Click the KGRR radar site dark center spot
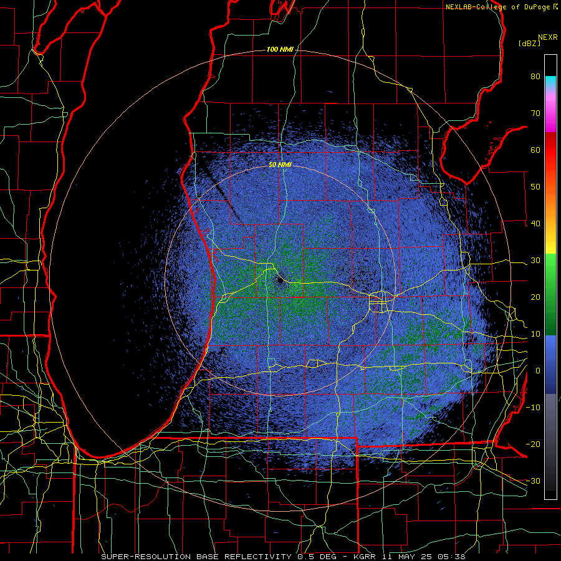Screen dimensions: 561x561 [280, 281]
